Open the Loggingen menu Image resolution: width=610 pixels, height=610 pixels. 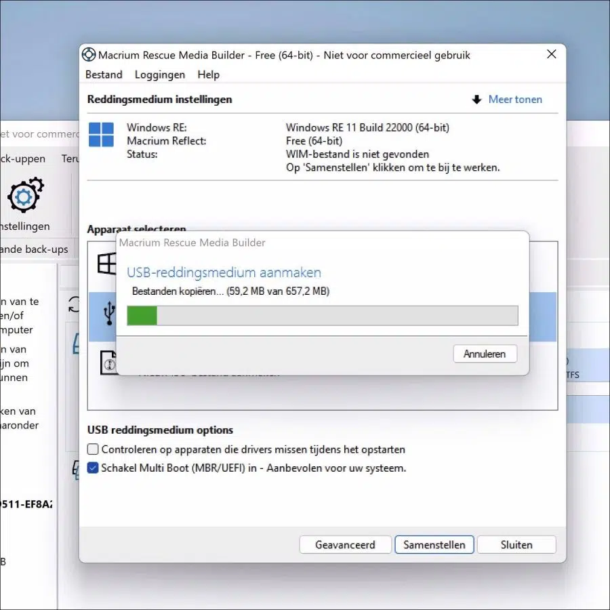pos(160,75)
